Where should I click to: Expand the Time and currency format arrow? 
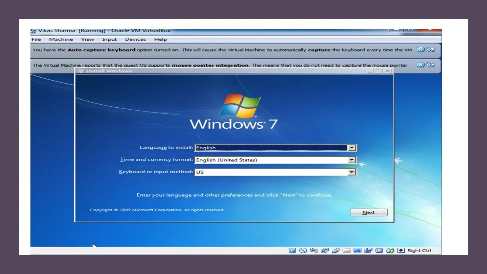point(352,160)
